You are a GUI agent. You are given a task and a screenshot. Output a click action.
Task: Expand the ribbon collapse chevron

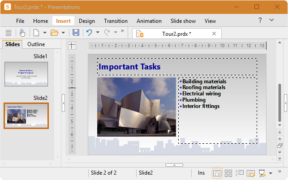tap(272, 20)
